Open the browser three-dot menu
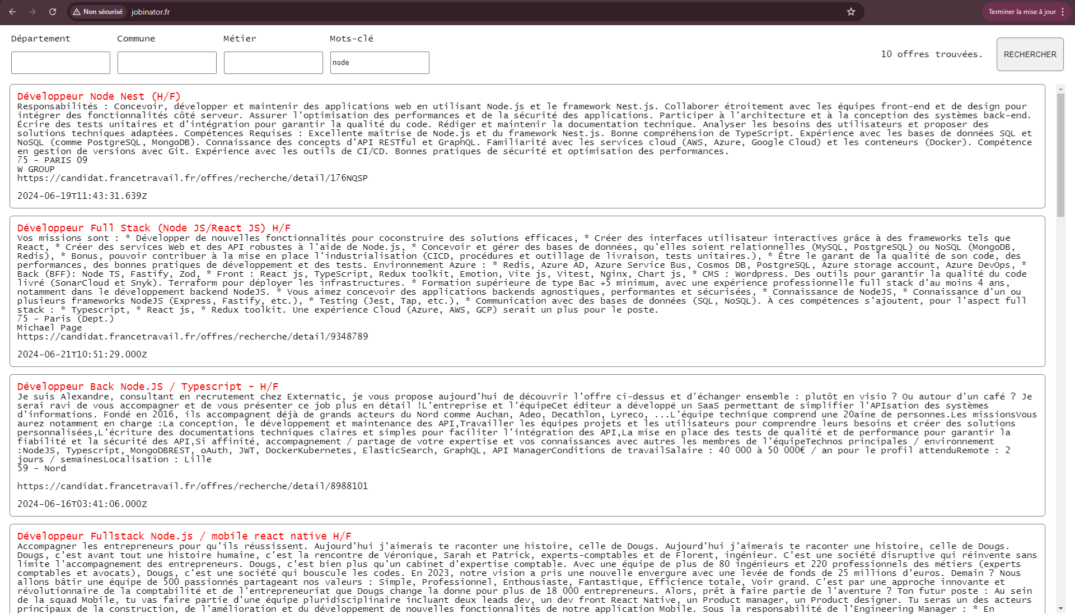Image resolution: width=1075 pixels, height=614 pixels. (x=1063, y=12)
